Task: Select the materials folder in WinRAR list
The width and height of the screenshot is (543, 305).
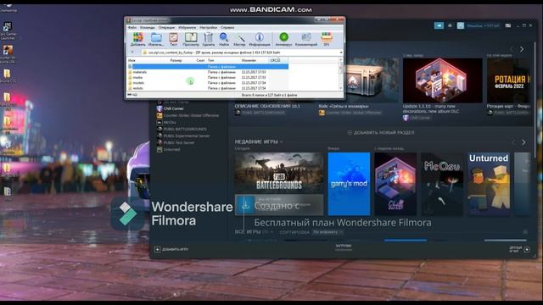Action: point(139,72)
